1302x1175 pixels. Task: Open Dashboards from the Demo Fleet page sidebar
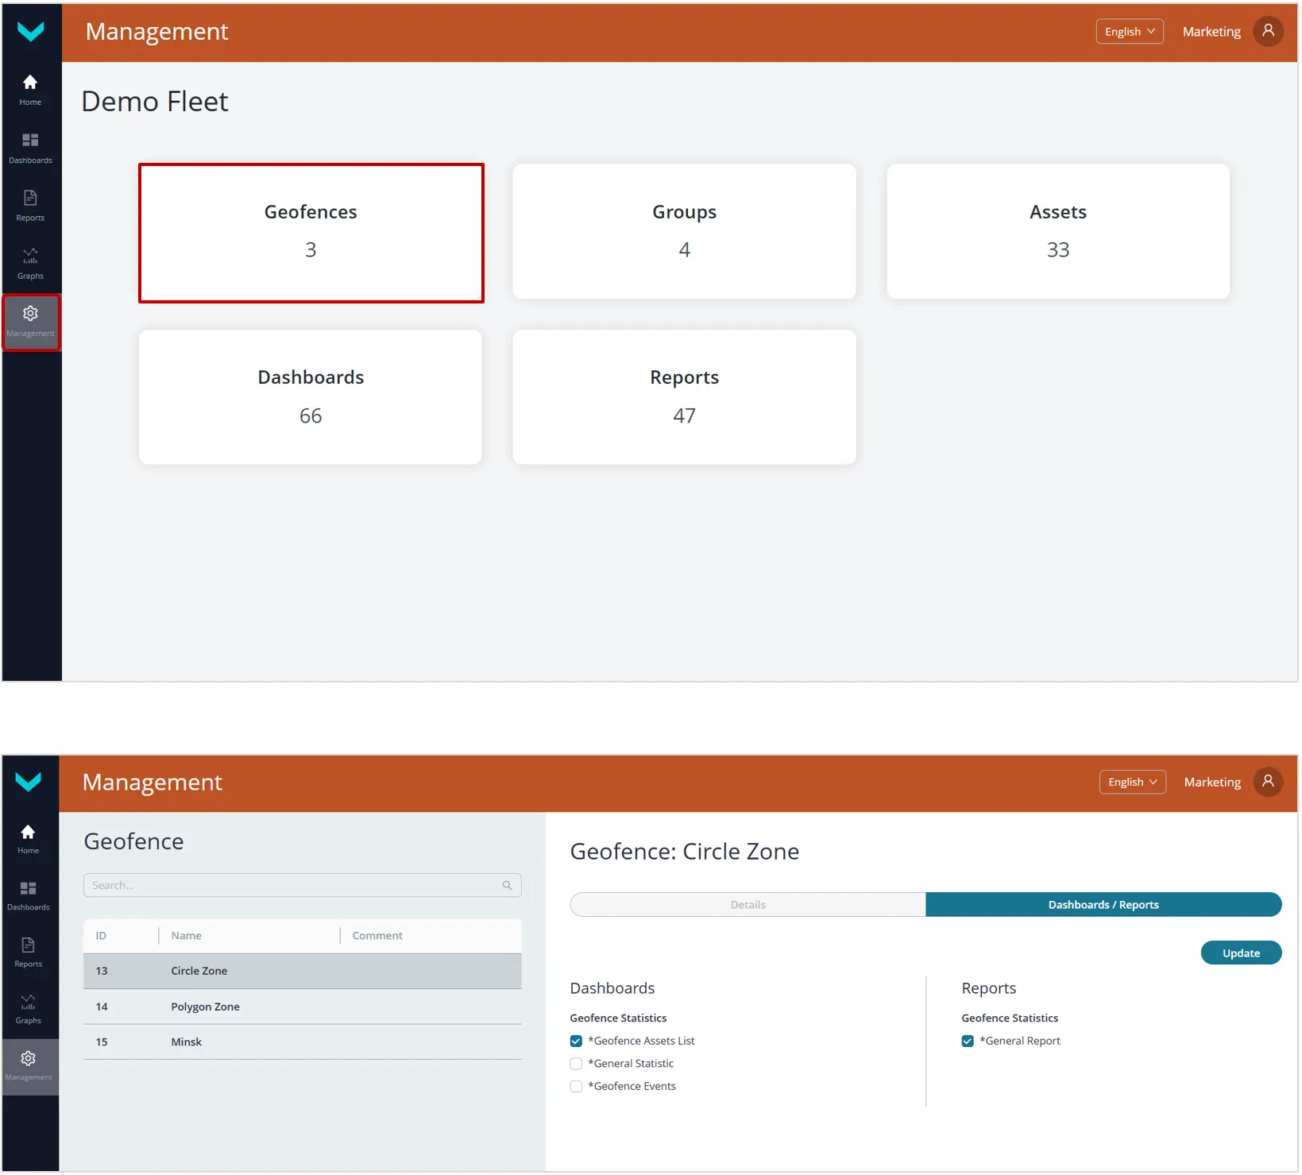(x=30, y=141)
